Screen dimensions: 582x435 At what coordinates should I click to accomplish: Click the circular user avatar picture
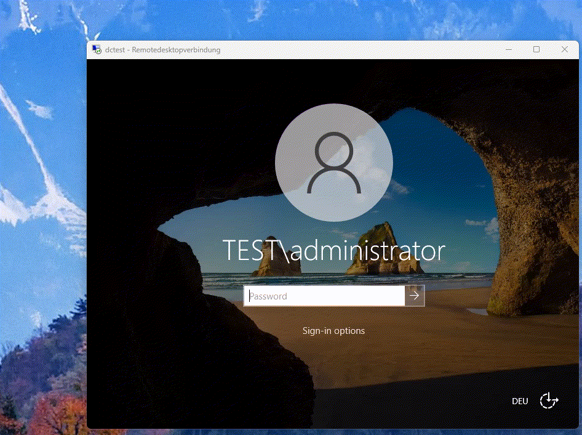pyautogui.click(x=333, y=162)
